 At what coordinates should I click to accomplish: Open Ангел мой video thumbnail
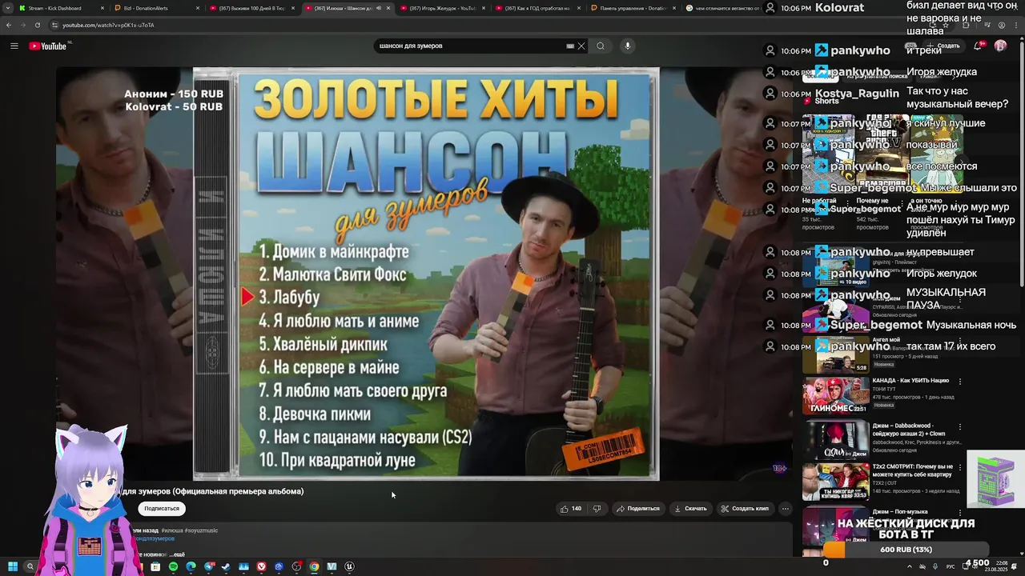click(x=835, y=355)
